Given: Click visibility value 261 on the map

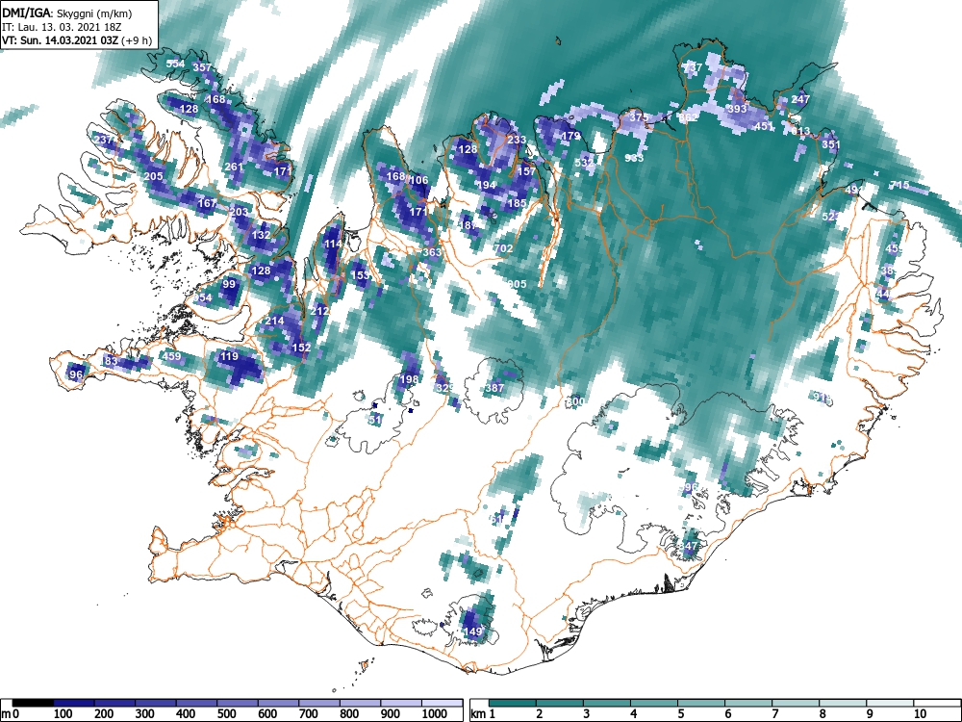Looking at the screenshot, I should tap(235, 167).
